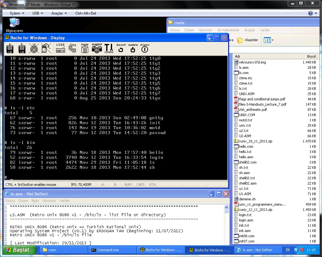Click the Reset icon in Bochs
The height and width of the screenshot is (257, 322).
(x=121, y=48)
